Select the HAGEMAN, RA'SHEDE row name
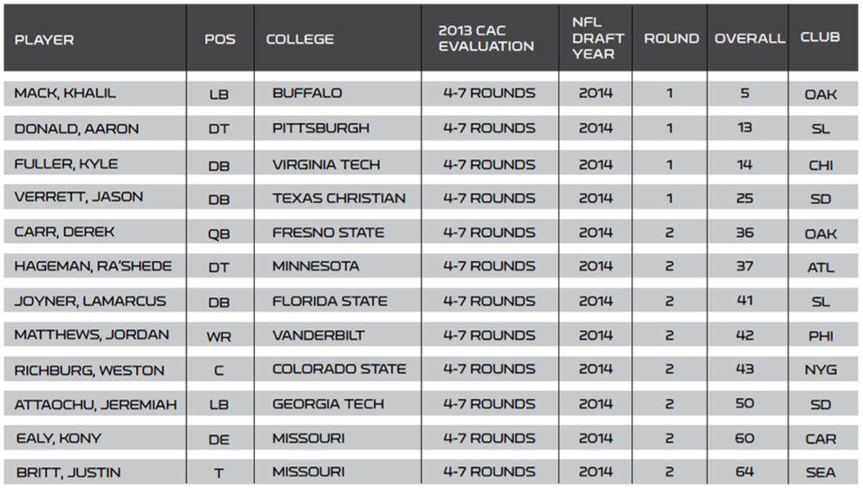Screen dimensions: 863x489 [x=93, y=266]
